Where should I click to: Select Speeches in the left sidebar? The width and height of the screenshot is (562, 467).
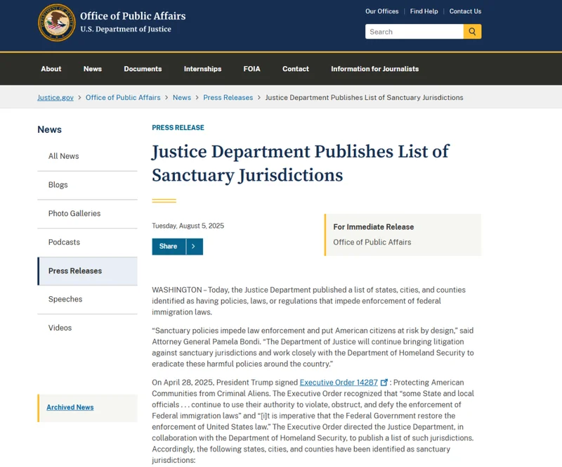point(65,300)
